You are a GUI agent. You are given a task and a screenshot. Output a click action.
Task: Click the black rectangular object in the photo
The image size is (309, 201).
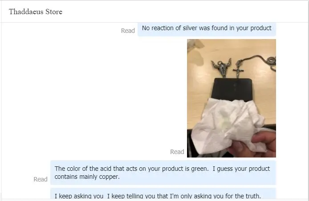pos(232,89)
